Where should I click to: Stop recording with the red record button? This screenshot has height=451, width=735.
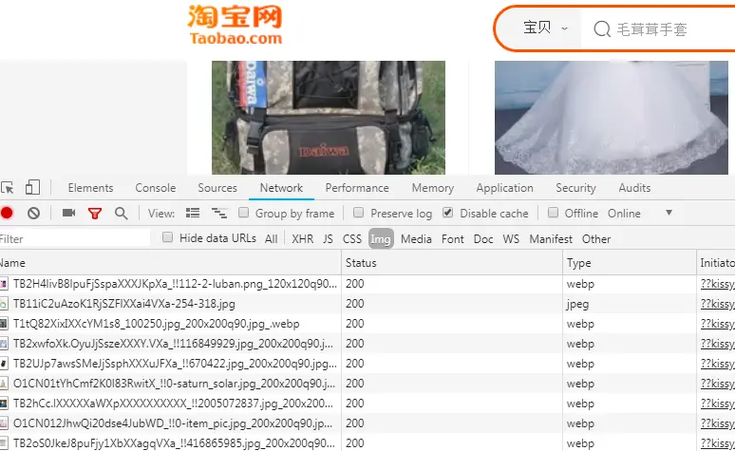tap(7, 214)
